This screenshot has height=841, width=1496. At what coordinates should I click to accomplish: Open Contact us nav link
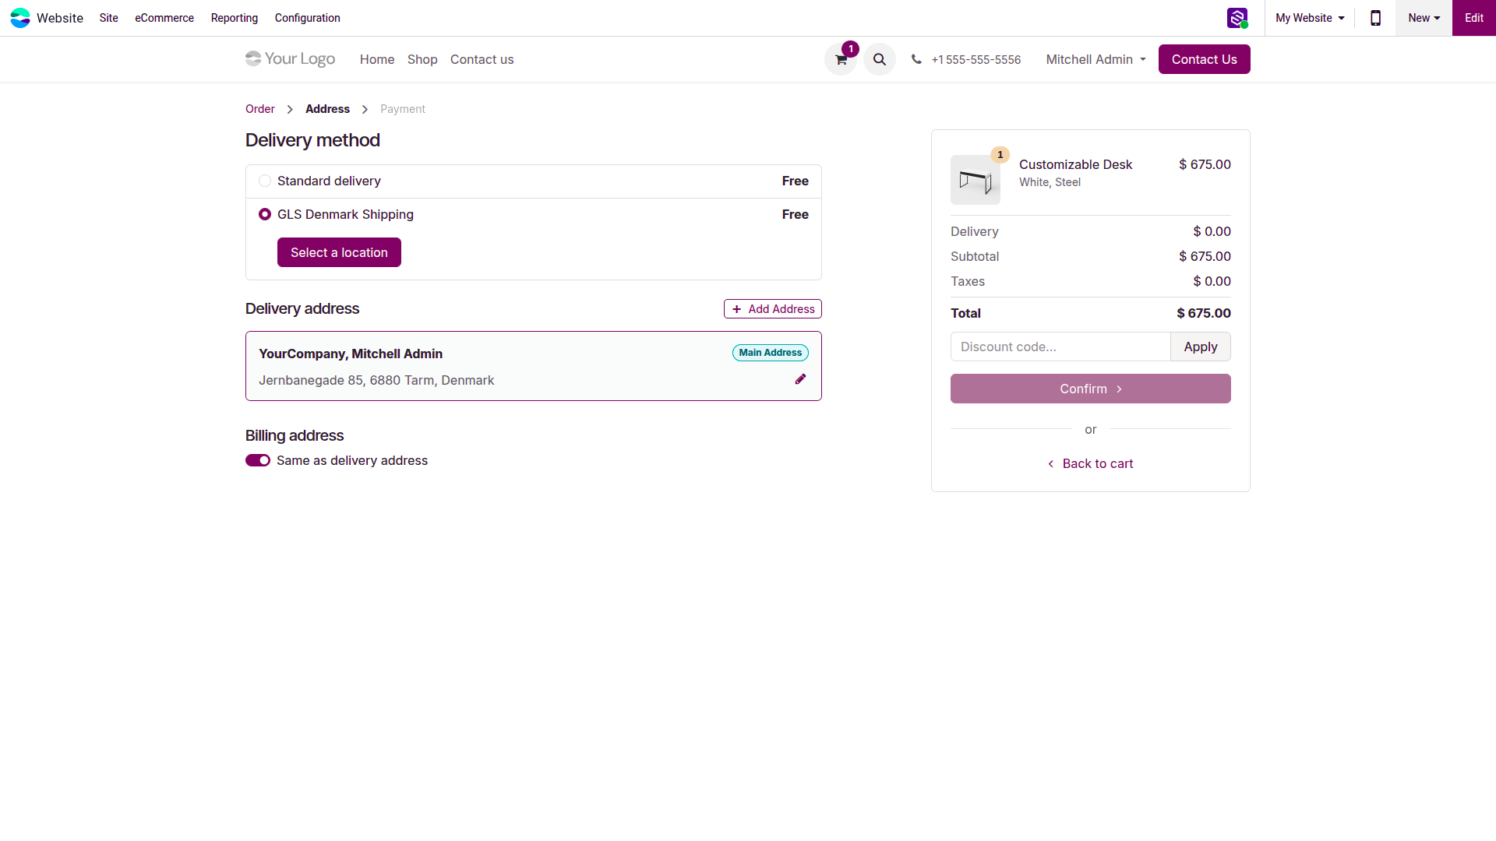click(x=482, y=59)
